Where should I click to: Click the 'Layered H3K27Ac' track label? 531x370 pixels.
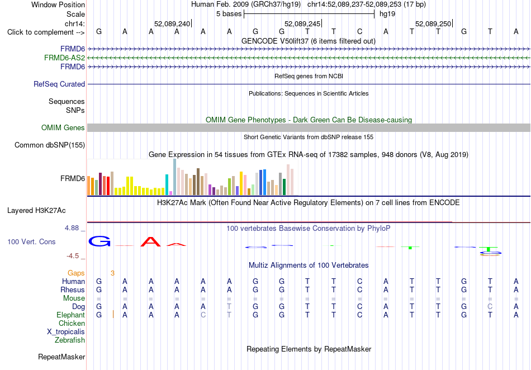pyautogui.click(x=36, y=211)
